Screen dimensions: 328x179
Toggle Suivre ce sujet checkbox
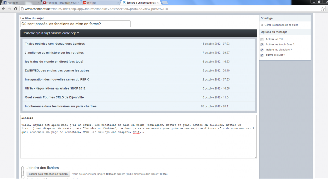click(x=262, y=55)
